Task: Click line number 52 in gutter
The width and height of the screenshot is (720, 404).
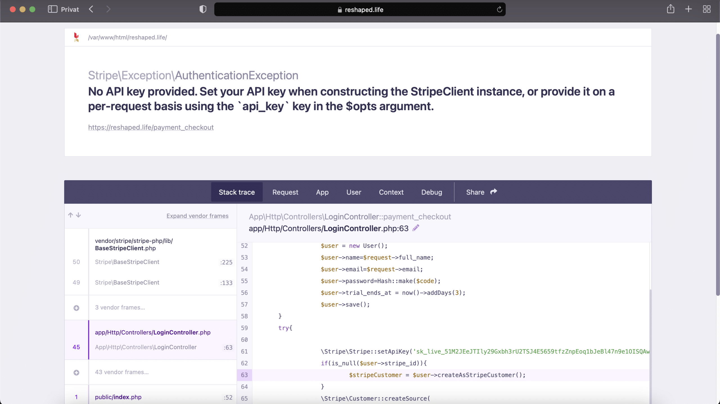Action: click(244, 246)
